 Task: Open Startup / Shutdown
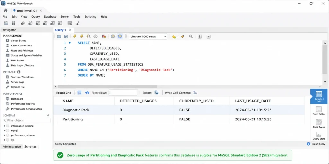tap(22, 77)
